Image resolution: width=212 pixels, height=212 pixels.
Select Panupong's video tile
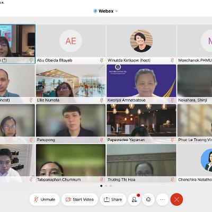pos(70,123)
